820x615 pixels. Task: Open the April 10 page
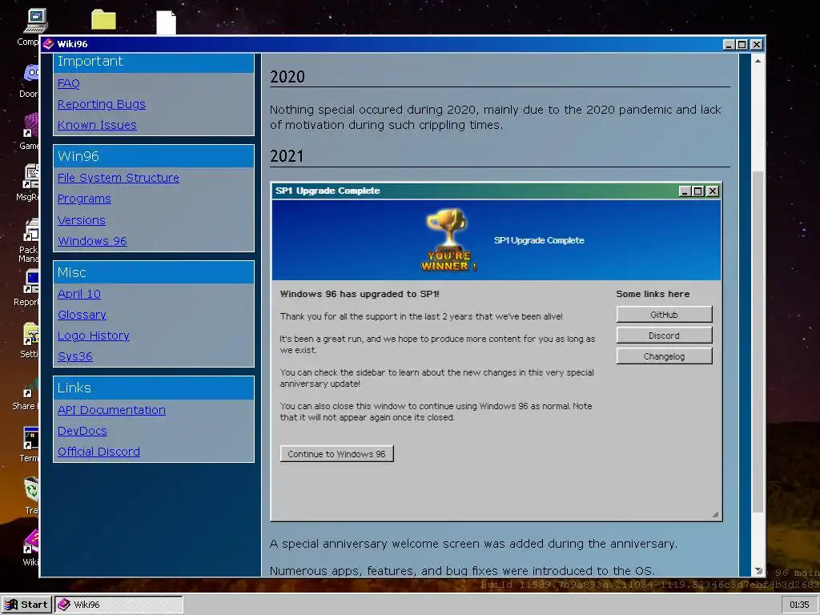coord(79,294)
